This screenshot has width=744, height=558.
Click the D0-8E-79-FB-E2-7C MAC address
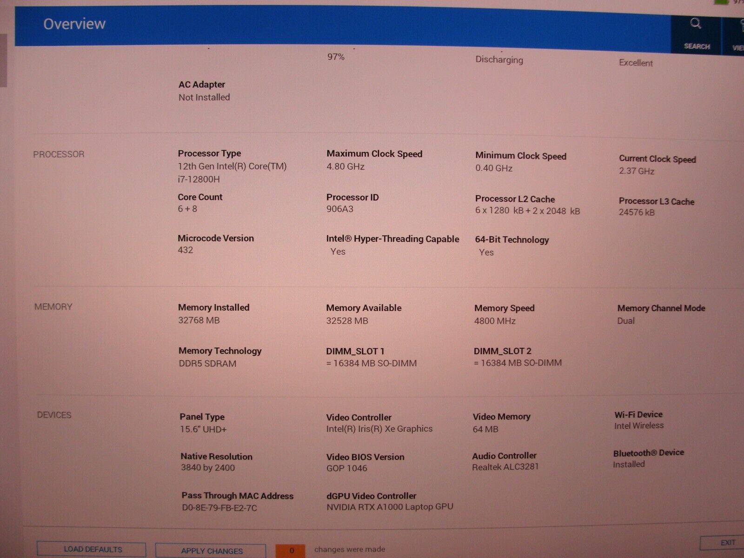219,508
